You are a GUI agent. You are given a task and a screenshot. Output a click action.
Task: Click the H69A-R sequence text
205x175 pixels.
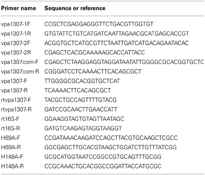[x=110, y=147]
